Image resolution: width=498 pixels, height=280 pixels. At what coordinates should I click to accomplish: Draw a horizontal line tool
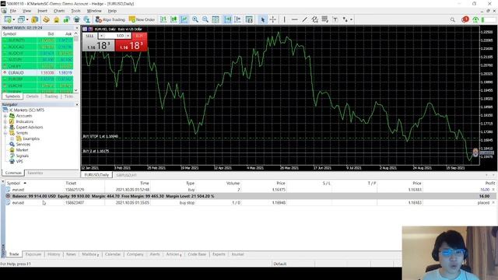(294, 19)
